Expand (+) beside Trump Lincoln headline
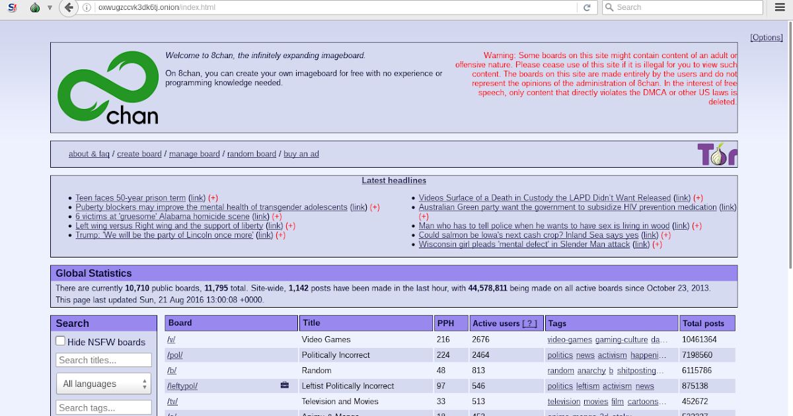 [x=280, y=235]
